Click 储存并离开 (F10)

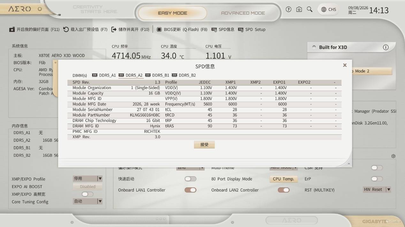pyautogui.click(x=130, y=29)
